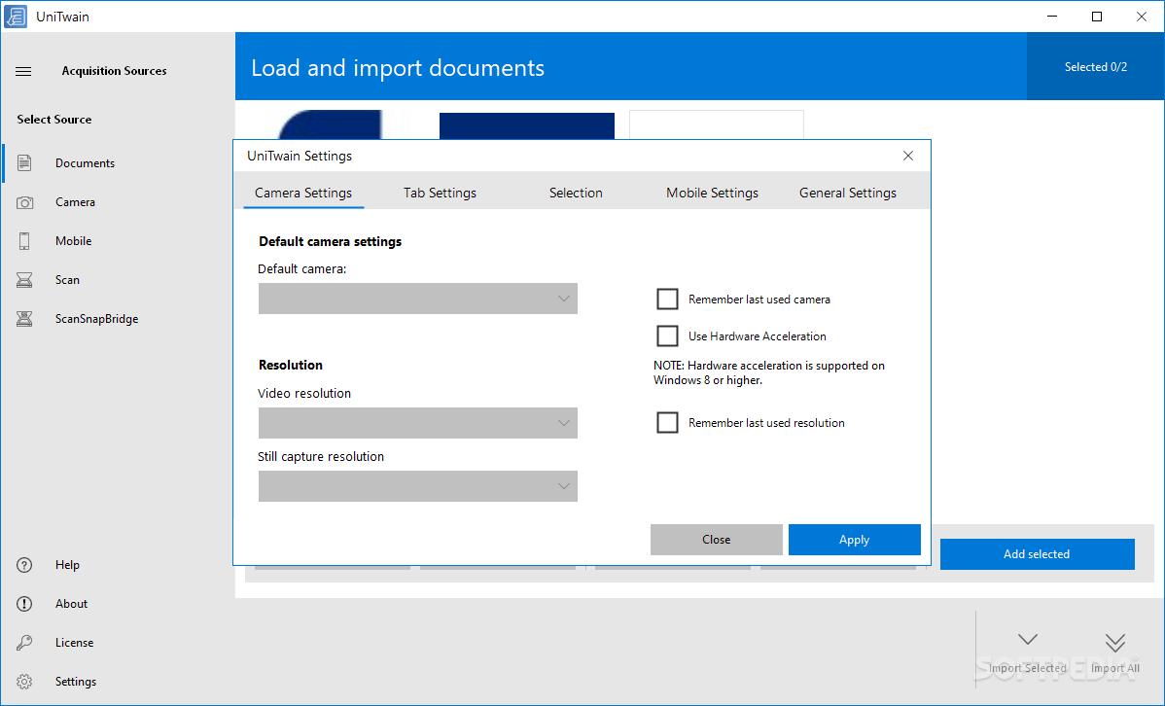
Task: Click the Import All double chevron icon
Action: (1114, 642)
